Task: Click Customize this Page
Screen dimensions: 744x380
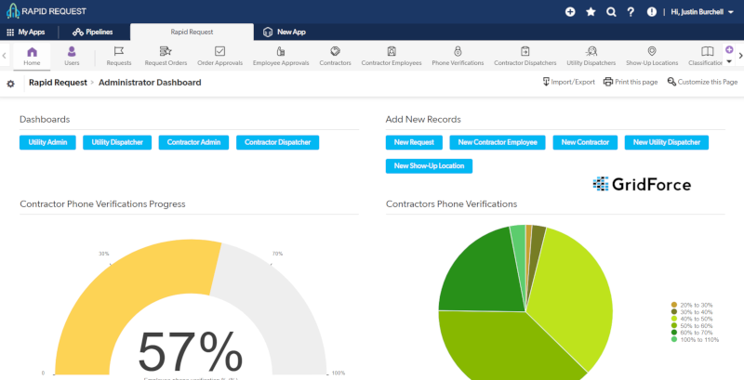Action: pos(702,82)
